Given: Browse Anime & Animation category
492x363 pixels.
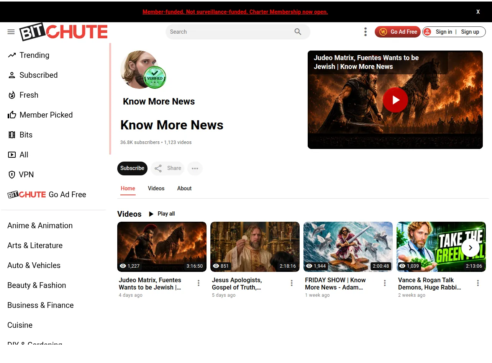Looking at the screenshot, I should [x=40, y=226].
